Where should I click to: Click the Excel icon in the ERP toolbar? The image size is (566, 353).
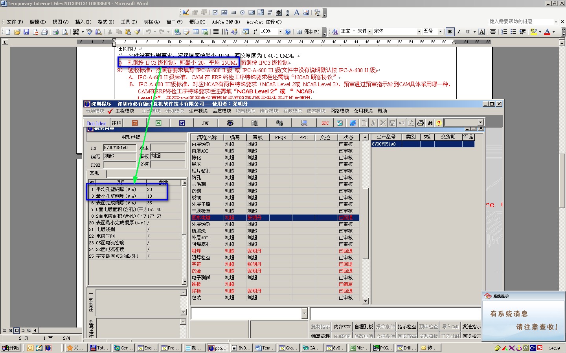click(x=158, y=123)
